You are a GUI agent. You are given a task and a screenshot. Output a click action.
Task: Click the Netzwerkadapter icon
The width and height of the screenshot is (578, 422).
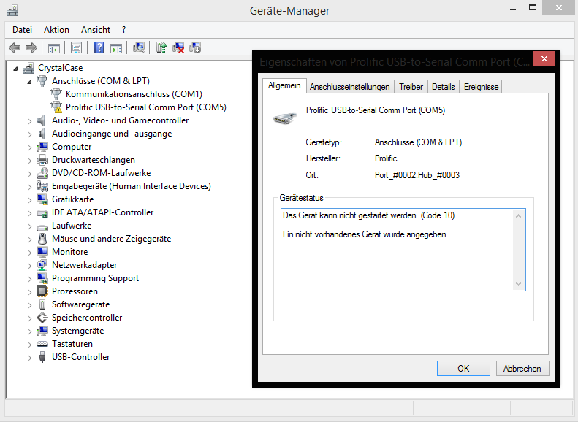pyautogui.click(x=42, y=265)
